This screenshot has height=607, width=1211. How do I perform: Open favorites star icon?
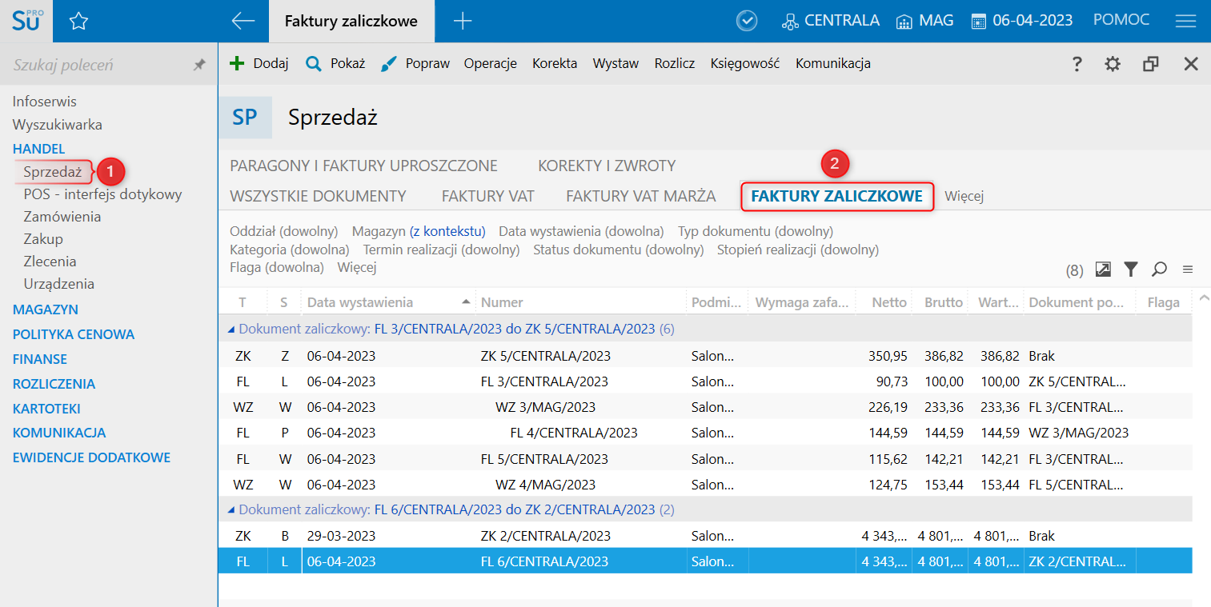click(x=78, y=22)
